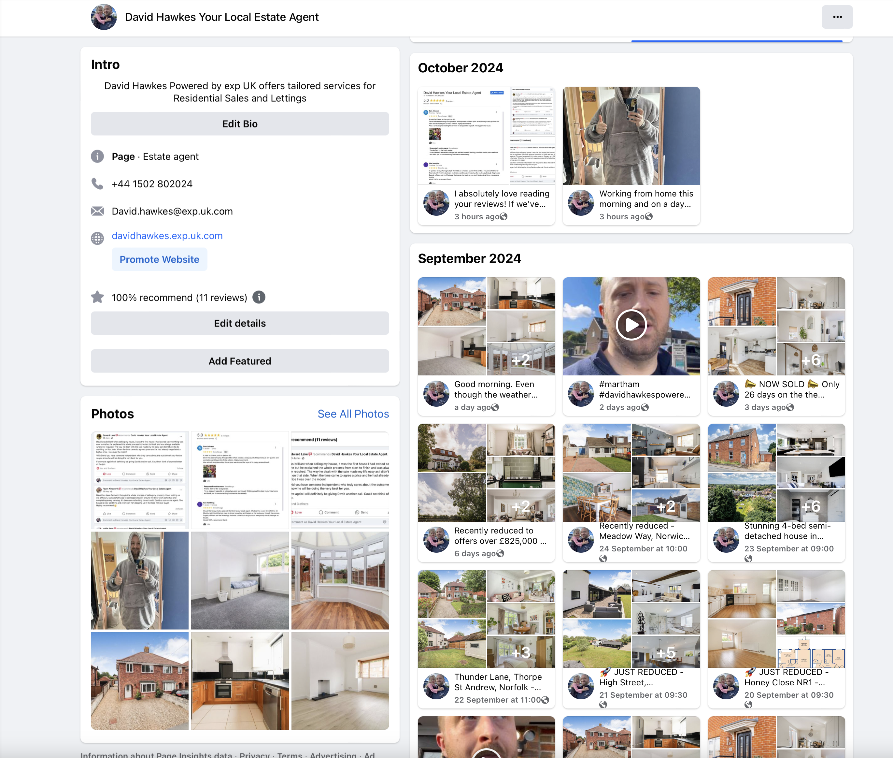Click public globe icon on '6 days ago' post
893x758 pixels.
pos(500,553)
